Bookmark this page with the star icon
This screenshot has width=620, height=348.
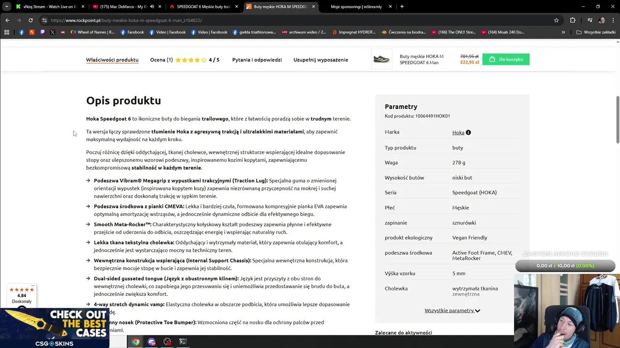[x=556, y=20]
